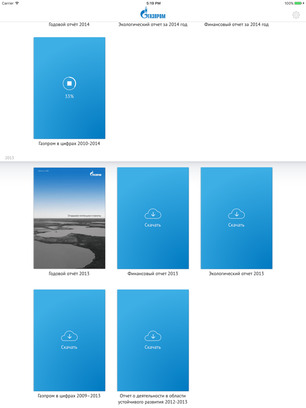Stop download of Газпром в цифрах 2010-2014

(69, 83)
